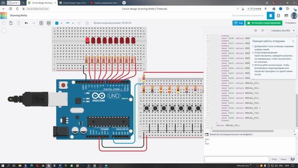The width and height of the screenshot is (298, 168).
Task: Click the debugger step-over icon
Action: point(263,31)
